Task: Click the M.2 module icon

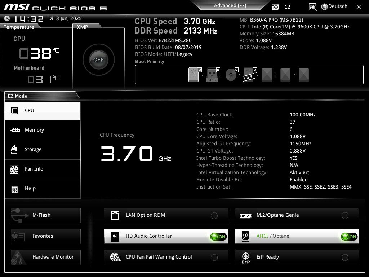Action: [246, 216]
